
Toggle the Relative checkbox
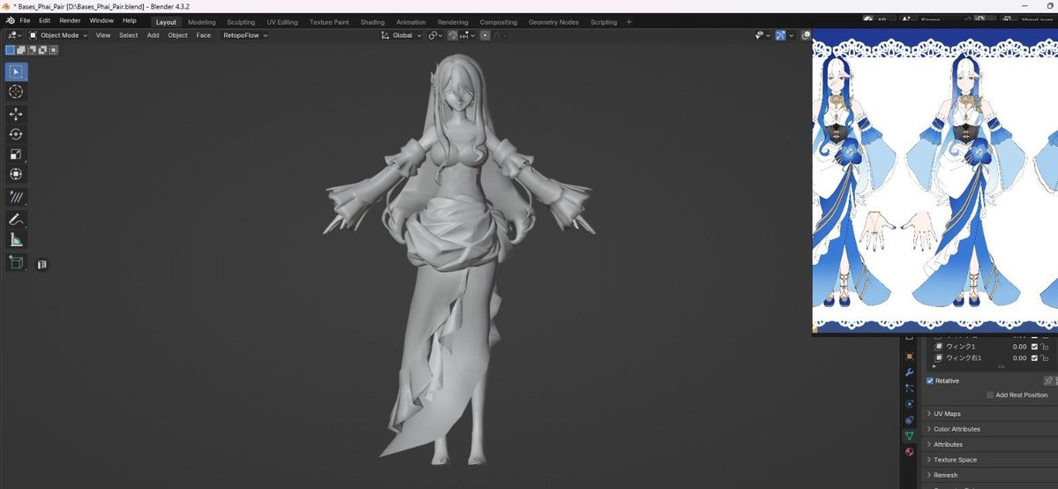(x=930, y=381)
